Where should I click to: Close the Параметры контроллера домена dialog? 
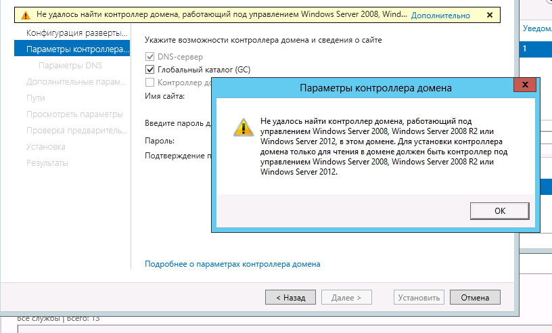(x=525, y=85)
